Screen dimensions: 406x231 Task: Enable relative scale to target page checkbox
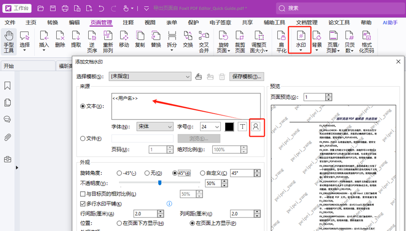click(83, 194)
